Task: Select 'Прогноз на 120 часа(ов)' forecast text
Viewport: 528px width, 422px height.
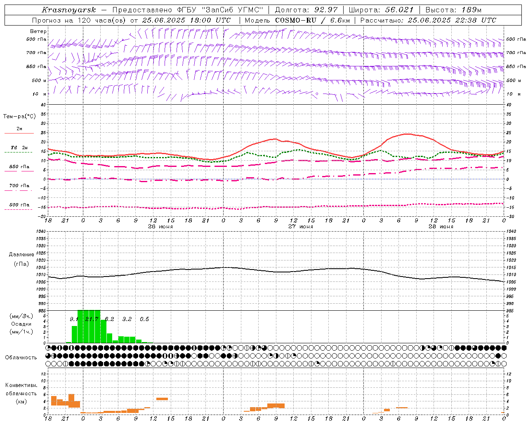Action: [x=80, y=20]
